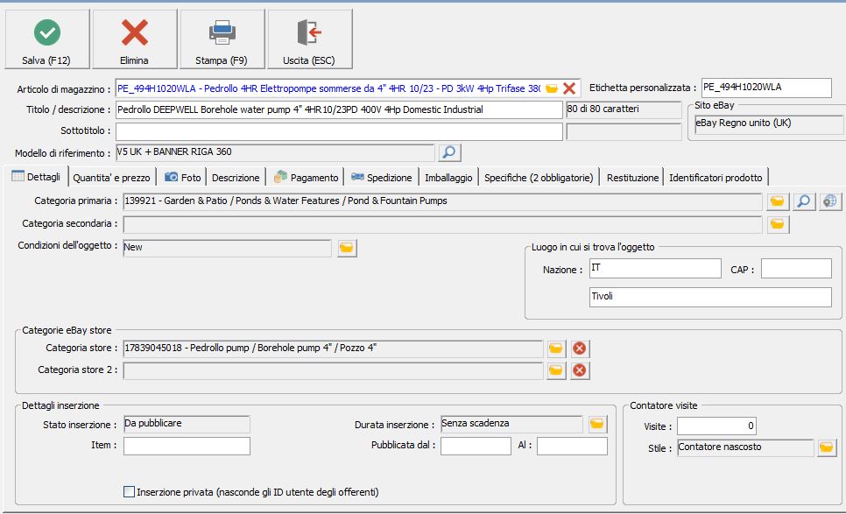The width and height of the screenshot is (846, 514).
Task: Open the Quantita' e prezzo tab
Action: (112, 178)
